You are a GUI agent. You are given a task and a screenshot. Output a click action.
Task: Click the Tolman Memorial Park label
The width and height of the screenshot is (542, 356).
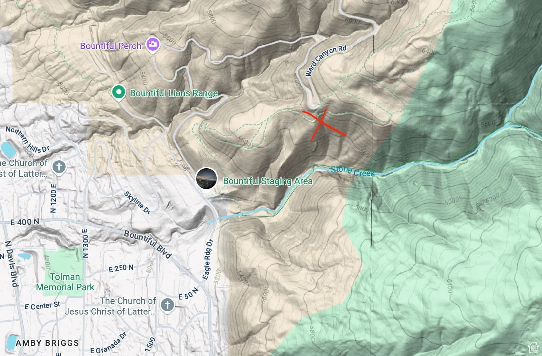coord(65,282)
